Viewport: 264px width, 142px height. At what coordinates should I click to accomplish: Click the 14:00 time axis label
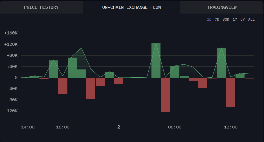[28, 127]
